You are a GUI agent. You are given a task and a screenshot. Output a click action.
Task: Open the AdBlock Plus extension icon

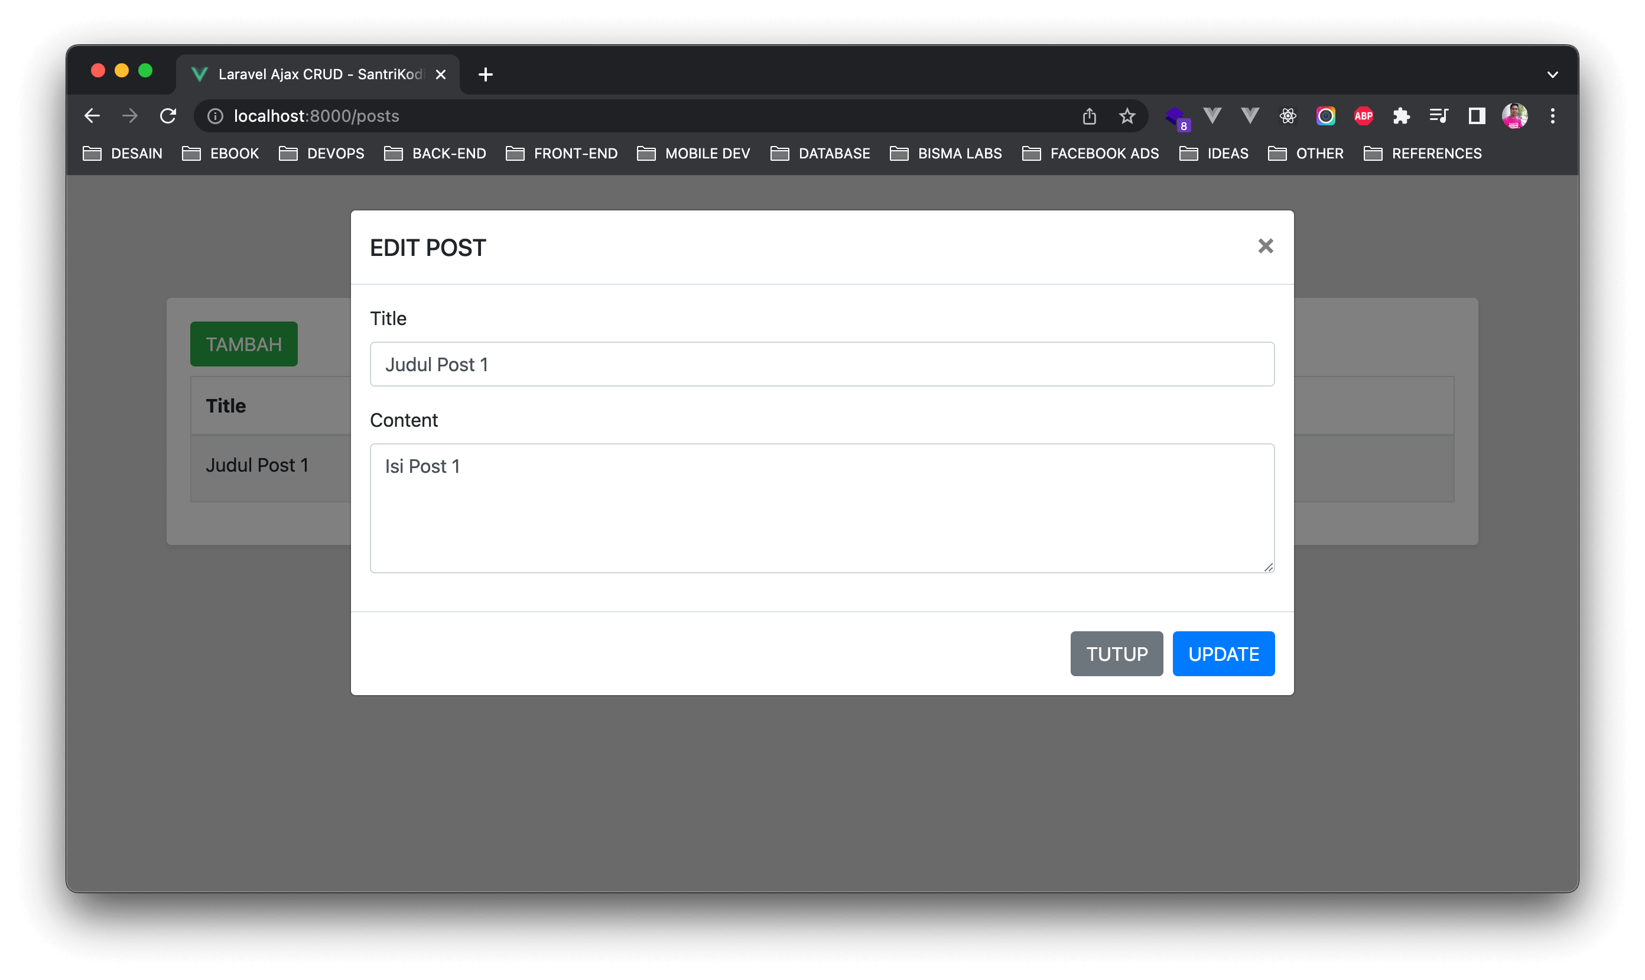[x=1363, y=116]
